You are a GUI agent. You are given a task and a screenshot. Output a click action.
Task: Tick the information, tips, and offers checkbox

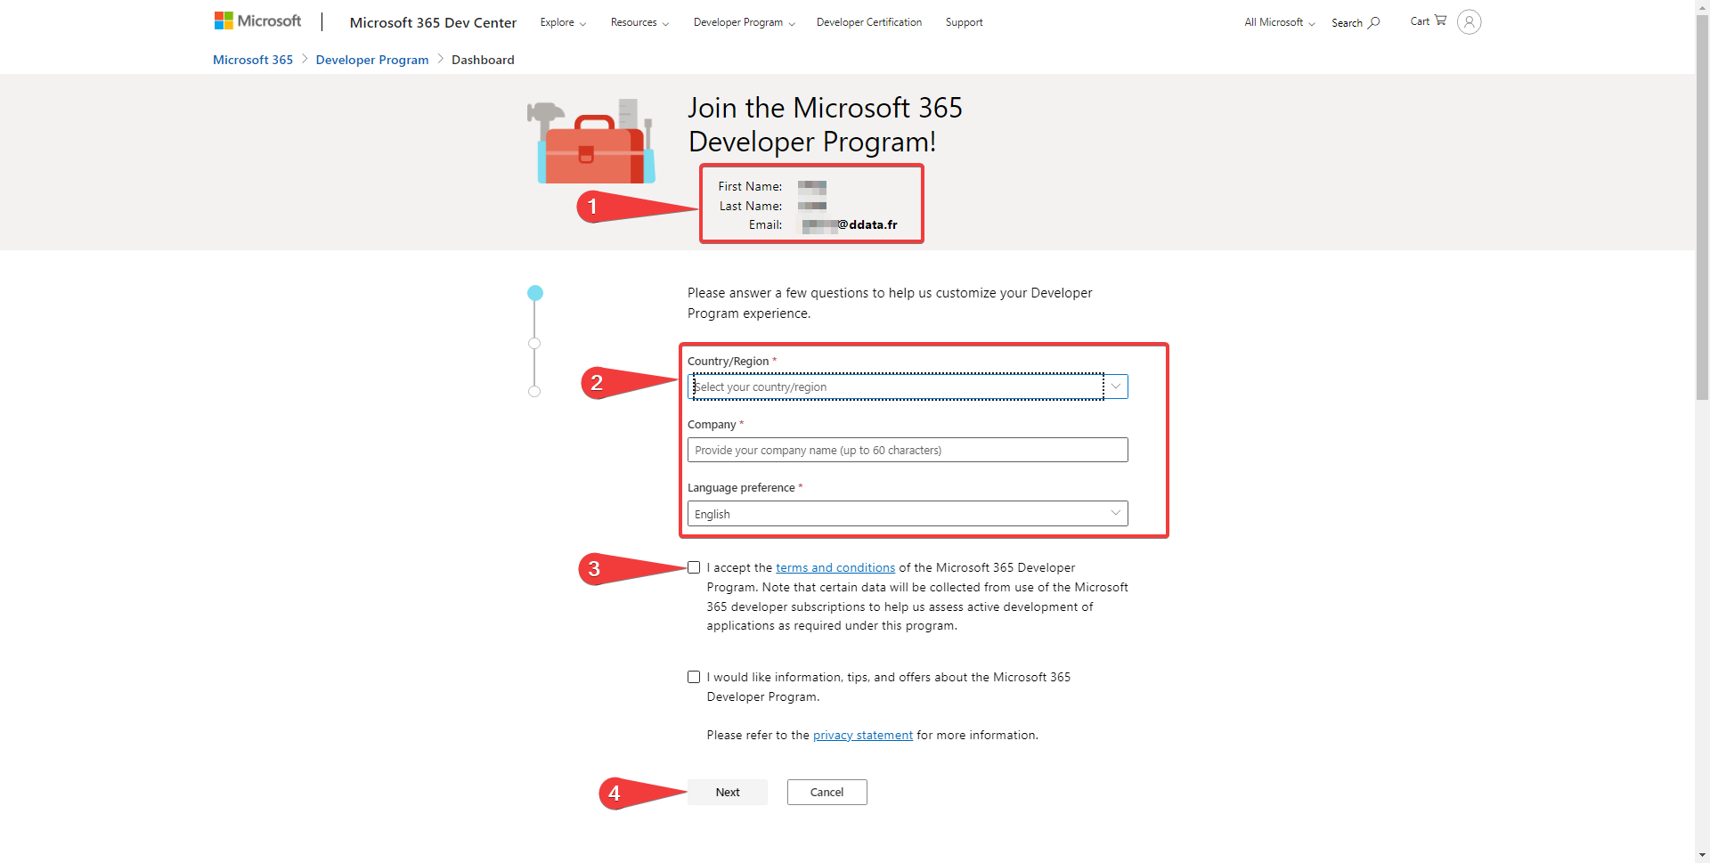click(x=694, y=677)
